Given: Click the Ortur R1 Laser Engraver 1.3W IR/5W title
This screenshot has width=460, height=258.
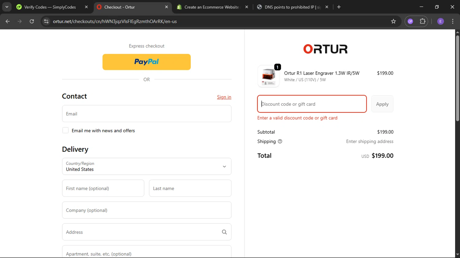Looking at the screenshot, I should tap(322, 73).
